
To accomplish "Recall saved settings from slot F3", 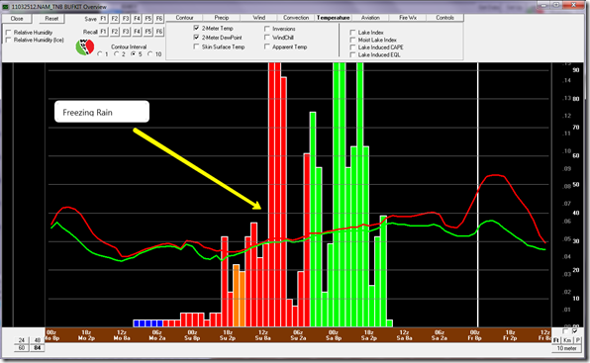I will [126, 32].
